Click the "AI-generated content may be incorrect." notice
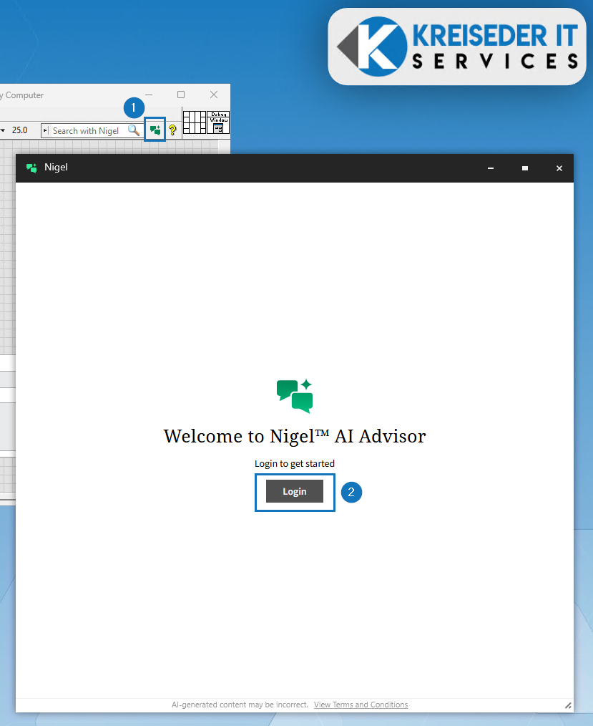593x726 pixels. point(240,705)
